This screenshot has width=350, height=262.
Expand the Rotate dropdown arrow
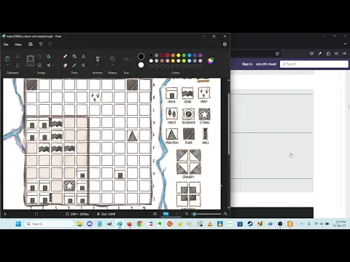(53, 57)
